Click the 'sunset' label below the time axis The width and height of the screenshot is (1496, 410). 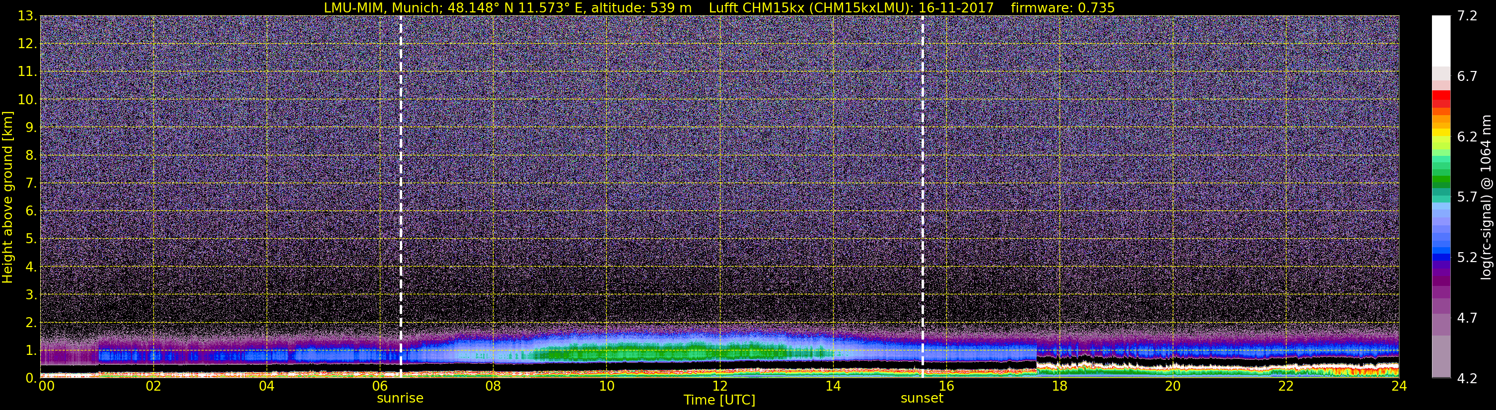coord(922,399)
